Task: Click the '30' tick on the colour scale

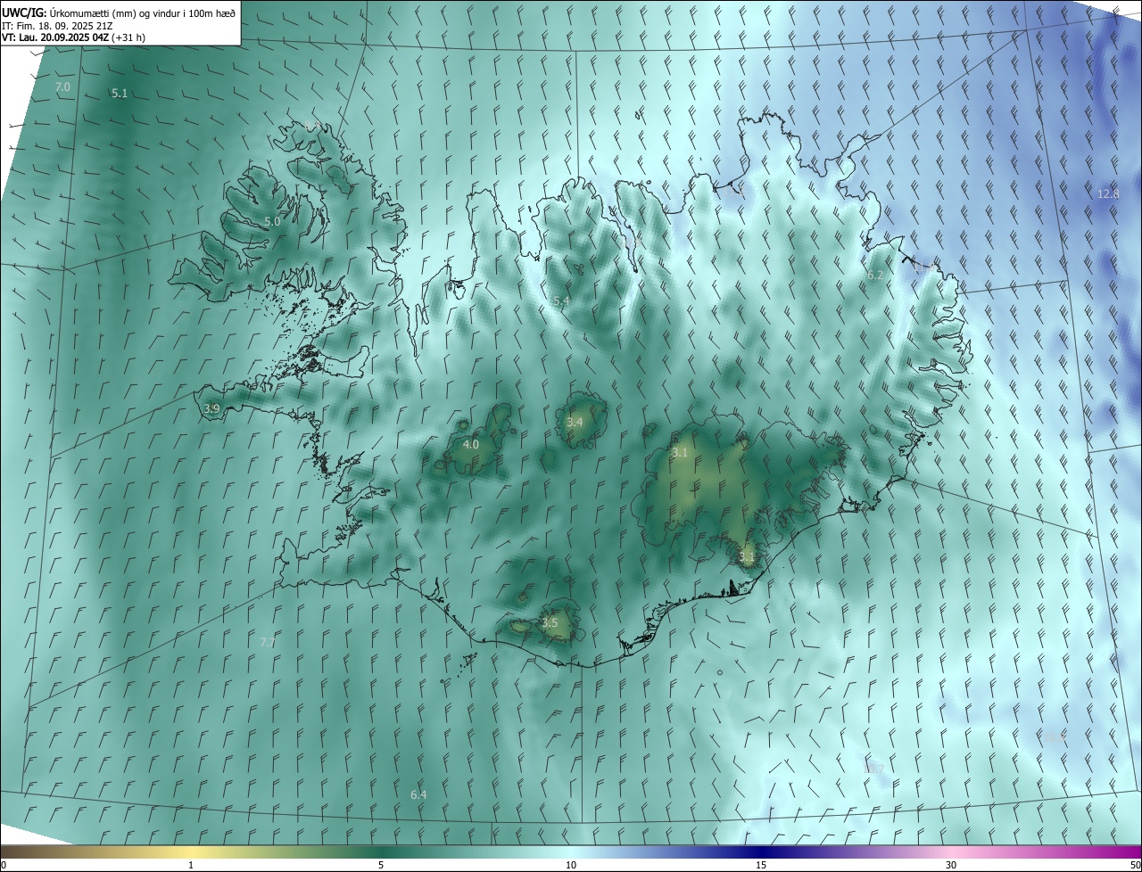Action: [951, 865]
